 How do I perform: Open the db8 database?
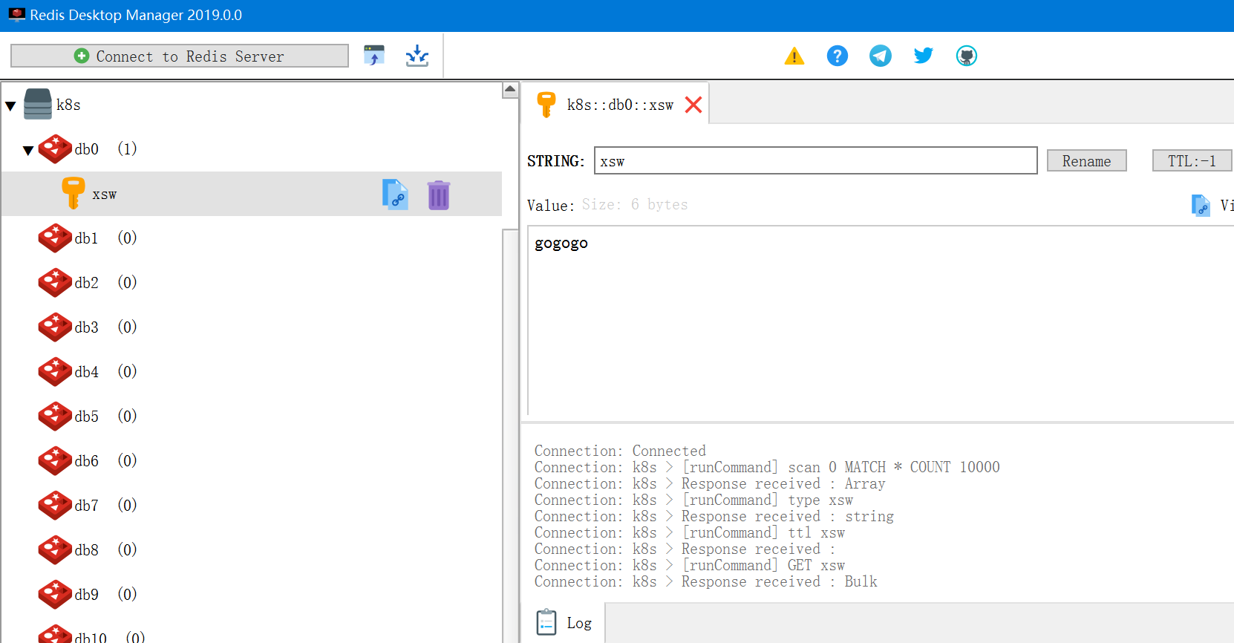point(87,550)
